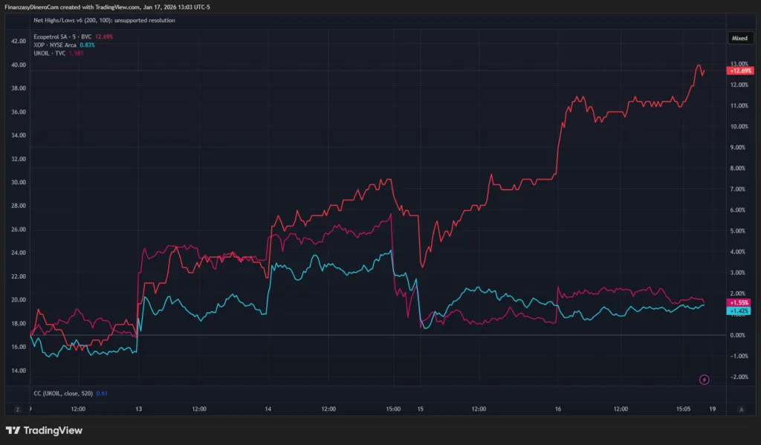
Task: Click the purple lightning bolt icon
Action: pyautogui.click(x=705, y=380)
